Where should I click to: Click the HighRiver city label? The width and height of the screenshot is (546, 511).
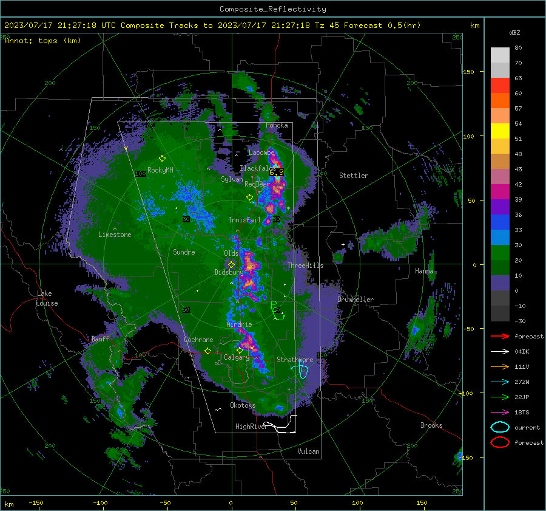pyautogui.click(x=251, y=427)
